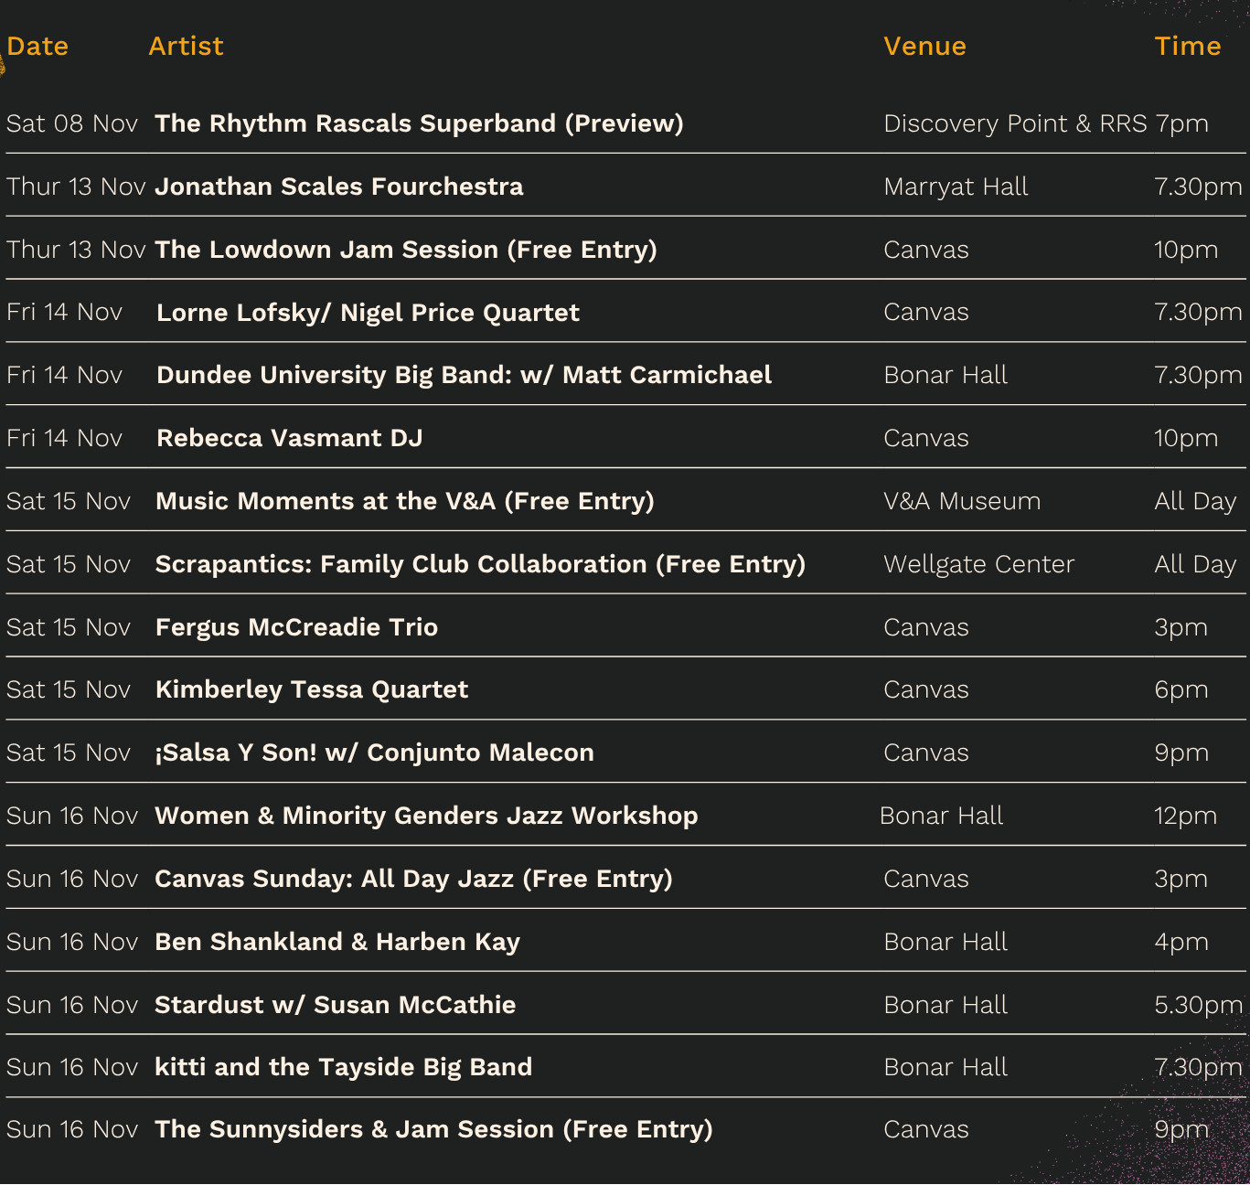The width and height of the screenshot is (1250, 1185).
Task: Click the Artist column header
Action: click(x=186, y=47)
